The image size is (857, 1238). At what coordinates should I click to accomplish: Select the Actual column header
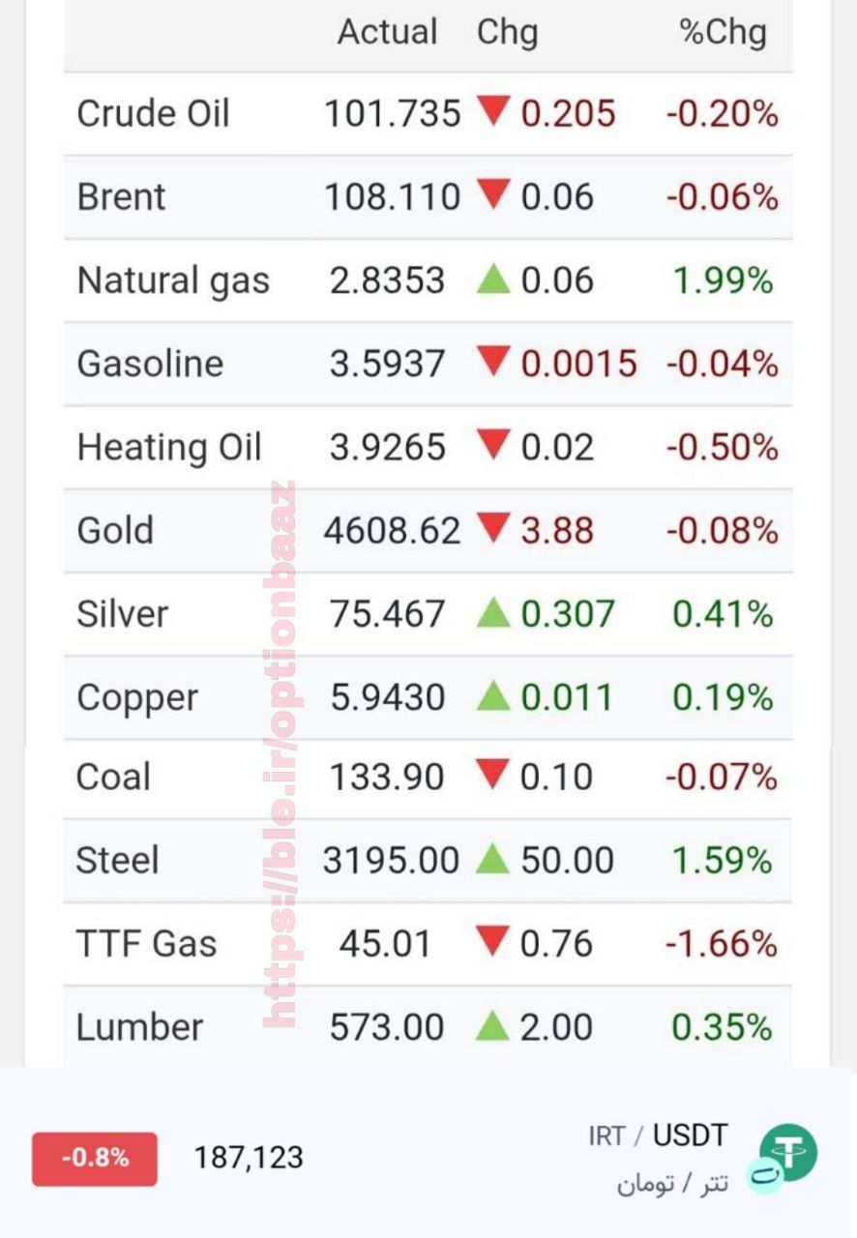click(x=387, y=32)
